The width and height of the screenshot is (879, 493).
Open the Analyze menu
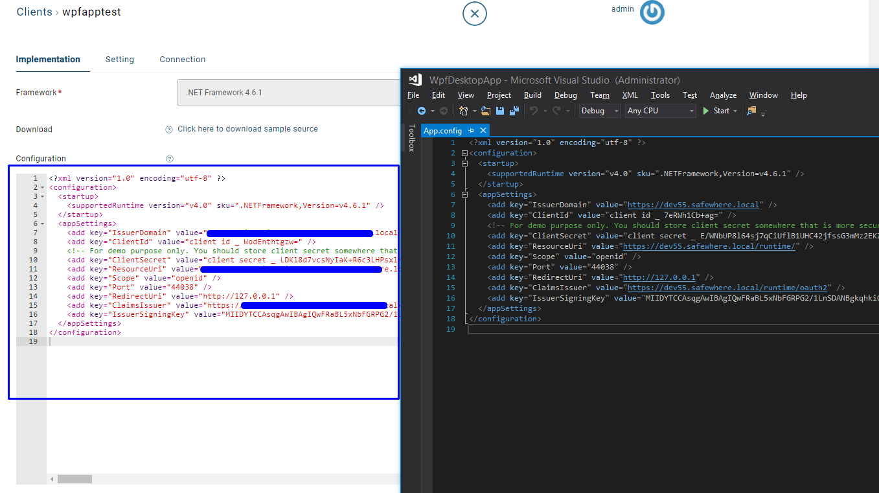click(x=723, y=95)
